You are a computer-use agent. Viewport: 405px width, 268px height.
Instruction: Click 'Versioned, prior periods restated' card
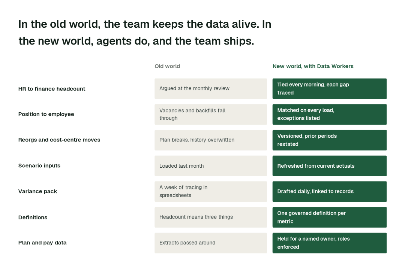click(329, 140)
